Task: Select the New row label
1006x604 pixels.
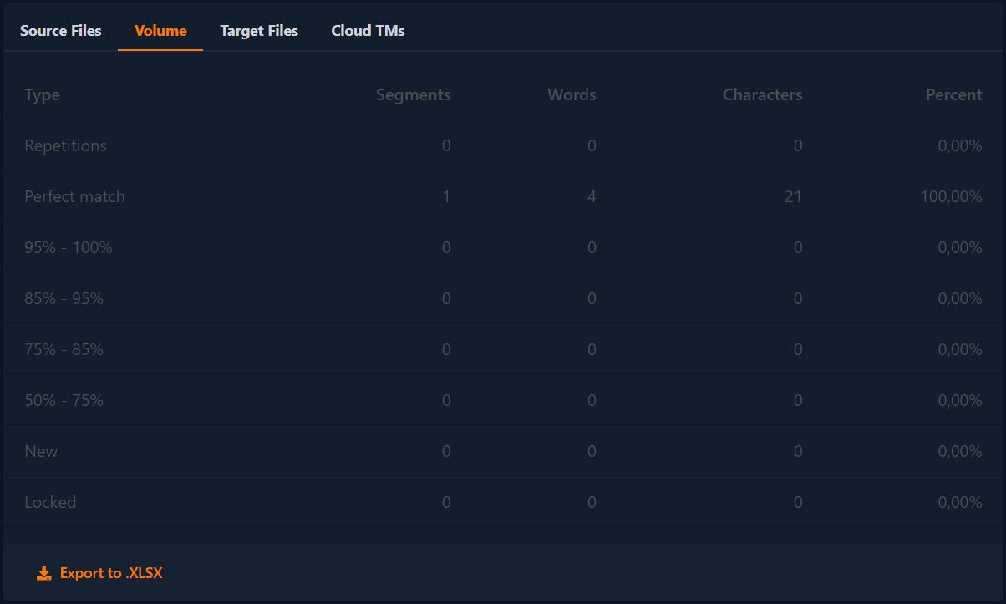Action: 42,451
